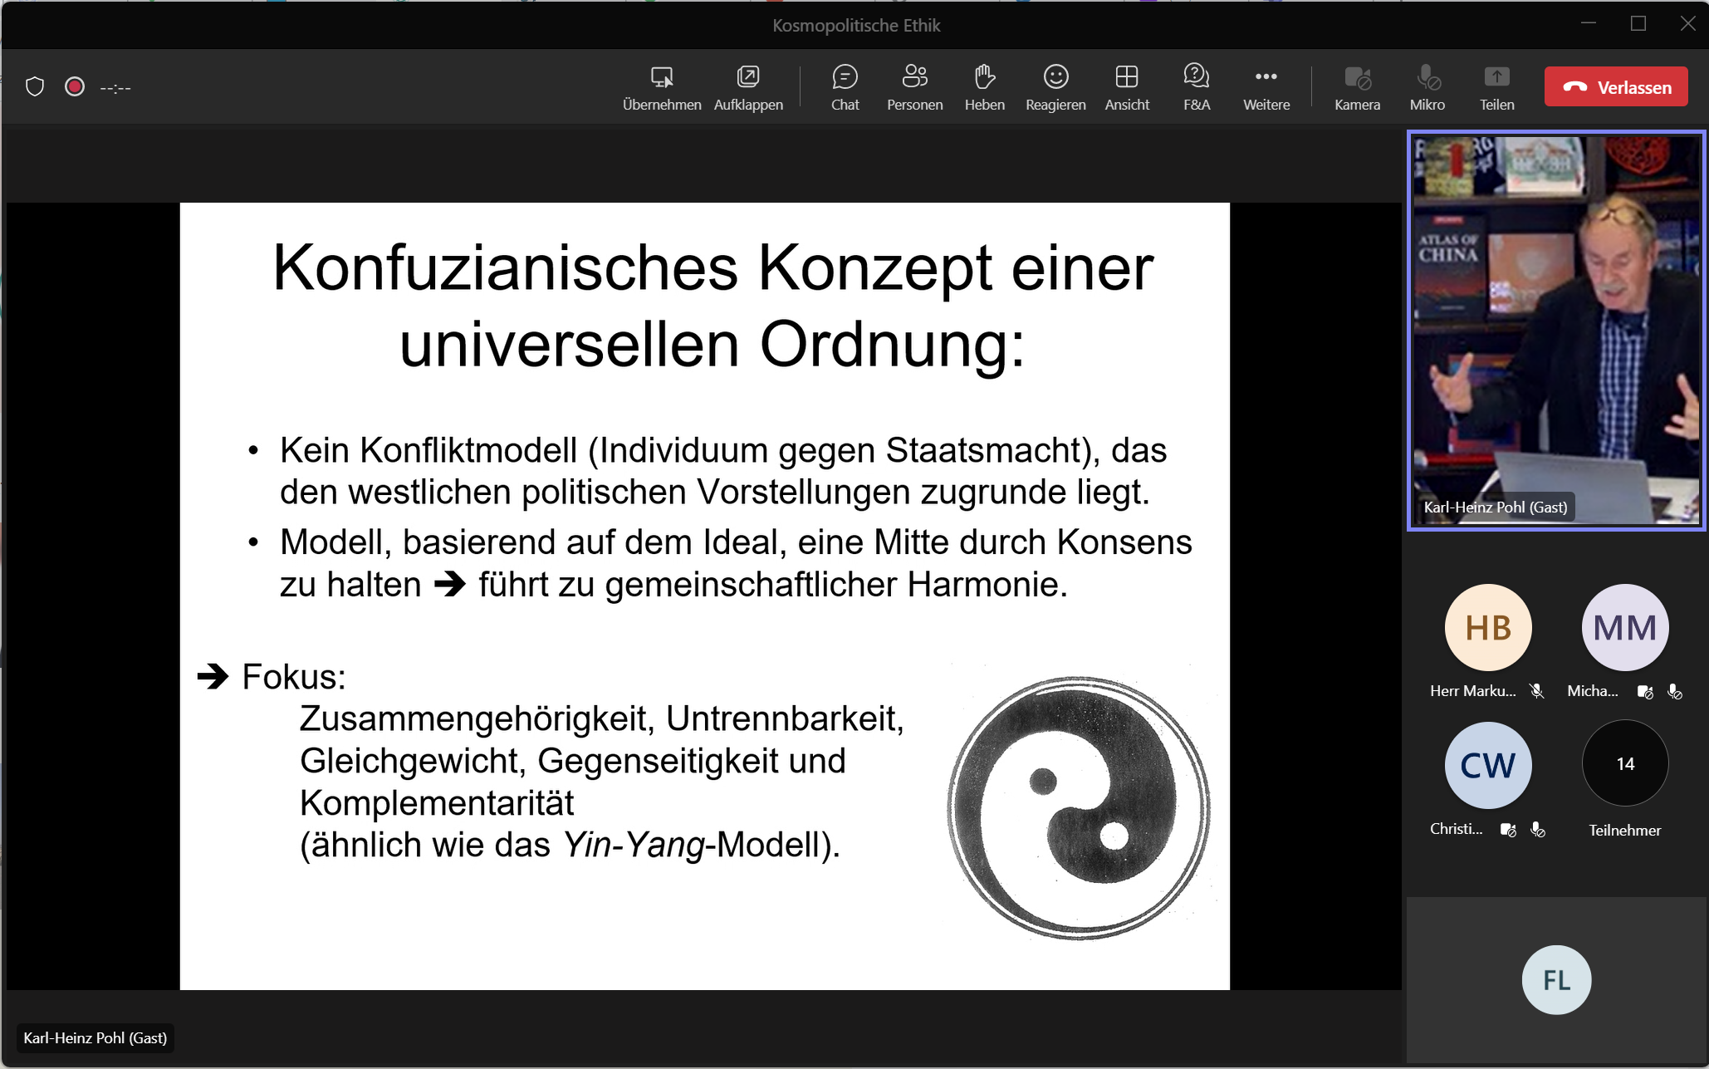Click the shield security icon
Image resolution: width=1709 pixels, height=1069 pixels.
point(35,86)
